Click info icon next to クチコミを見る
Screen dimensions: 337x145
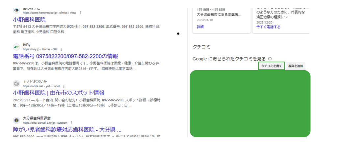[270, 59]
